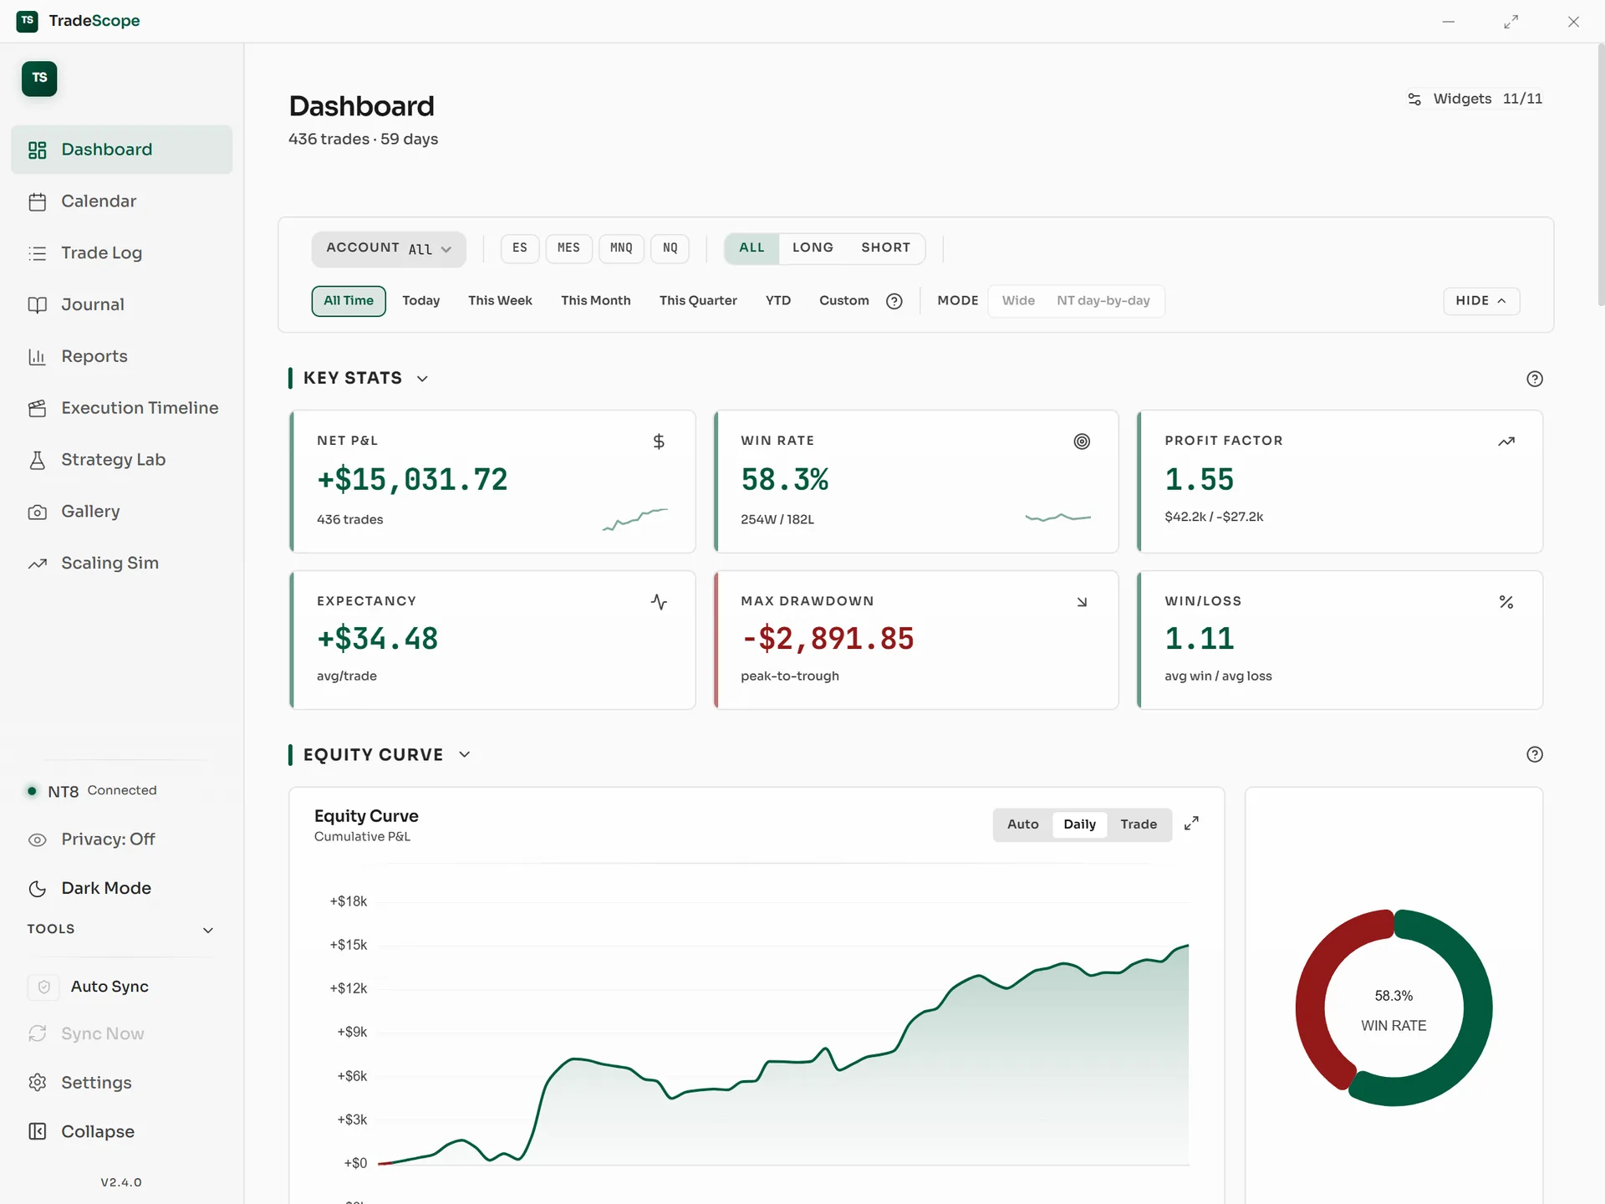Filter by MNQ instrument chip

621,248
